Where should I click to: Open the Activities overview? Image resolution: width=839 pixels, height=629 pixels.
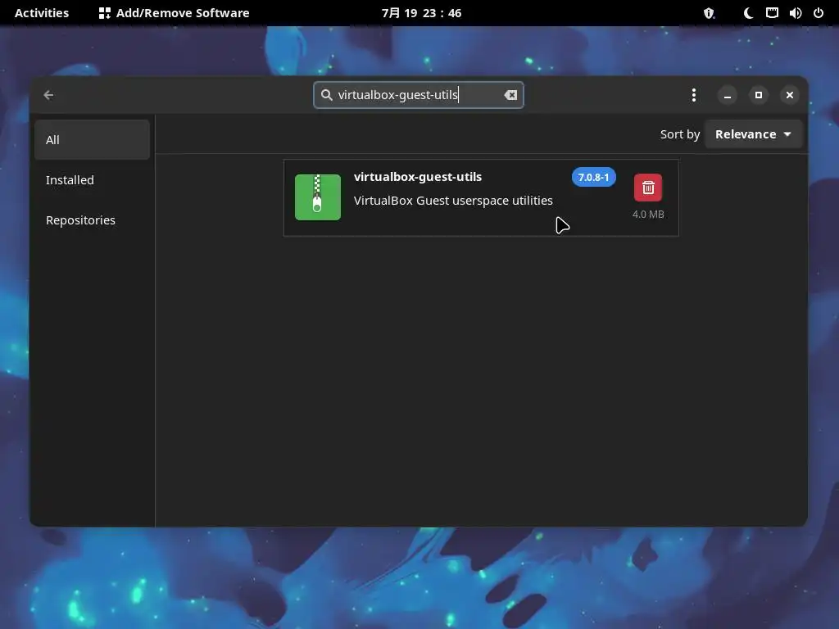coord(42,13)
